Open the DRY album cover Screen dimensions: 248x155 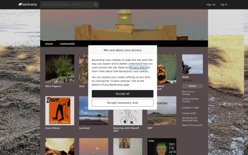pyautogui.click(x=162, y=111)
